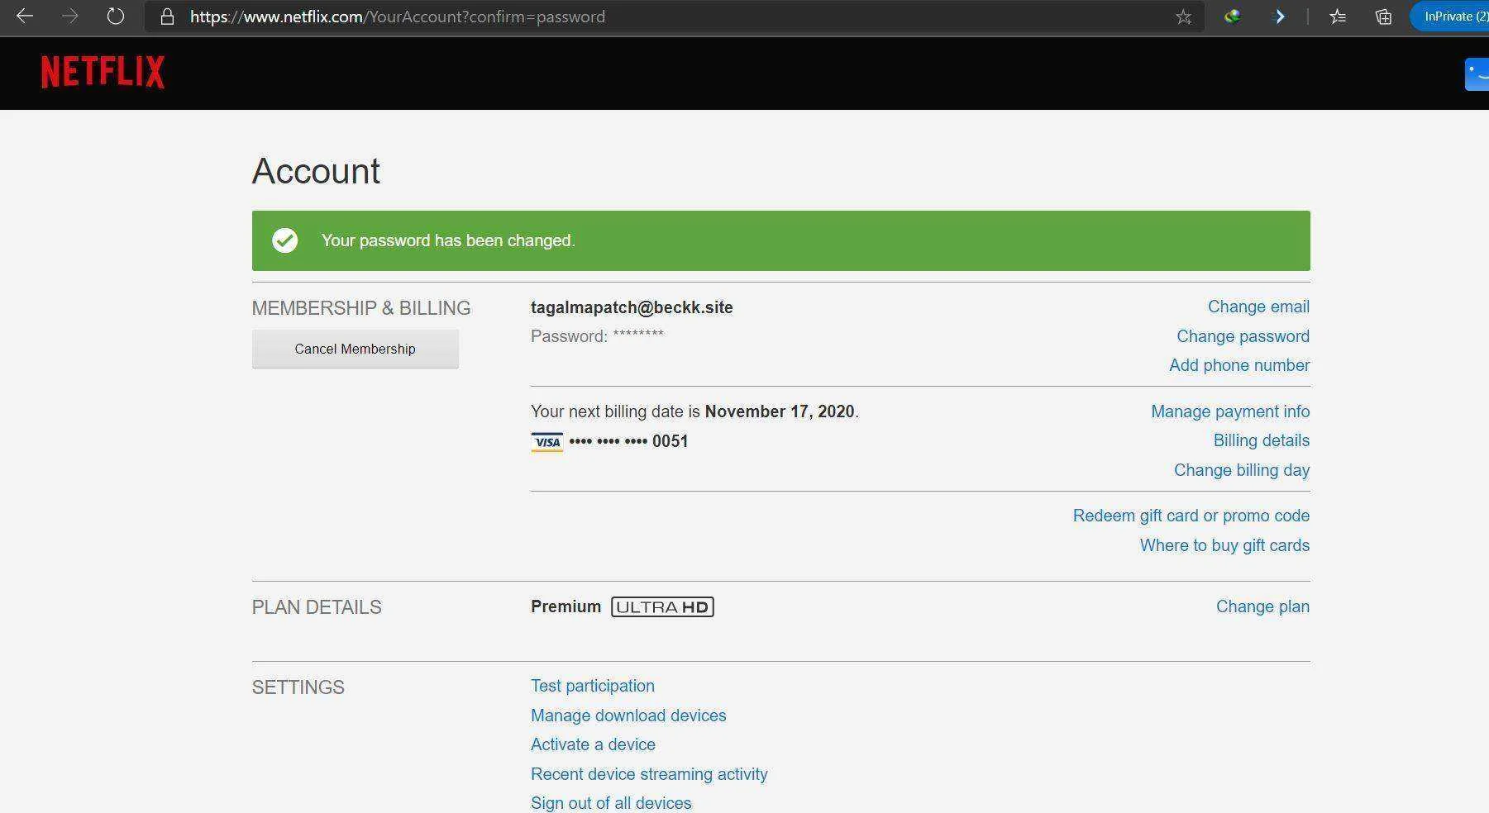Click Redeem gift card or promo code
The image size is (1489, 813).
pos(1191,516)
